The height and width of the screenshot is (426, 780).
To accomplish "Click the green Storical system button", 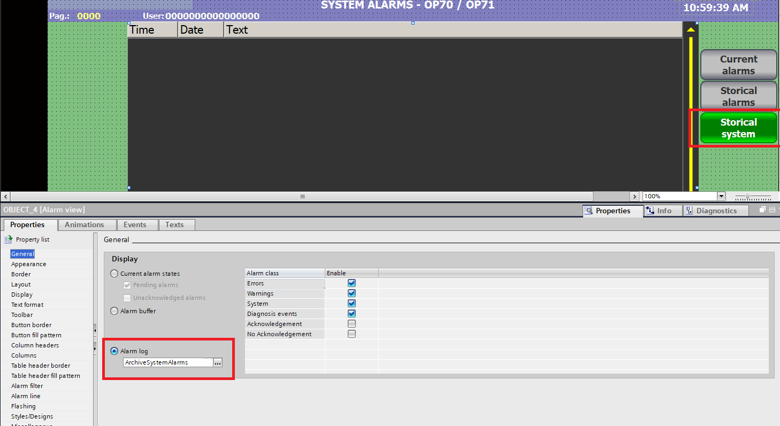I will (x=738, y=128).
